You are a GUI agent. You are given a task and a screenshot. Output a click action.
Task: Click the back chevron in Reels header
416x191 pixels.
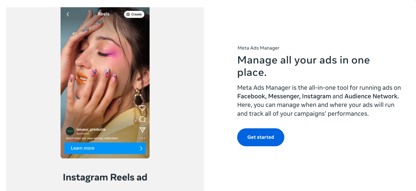click(x=68, y=14)
